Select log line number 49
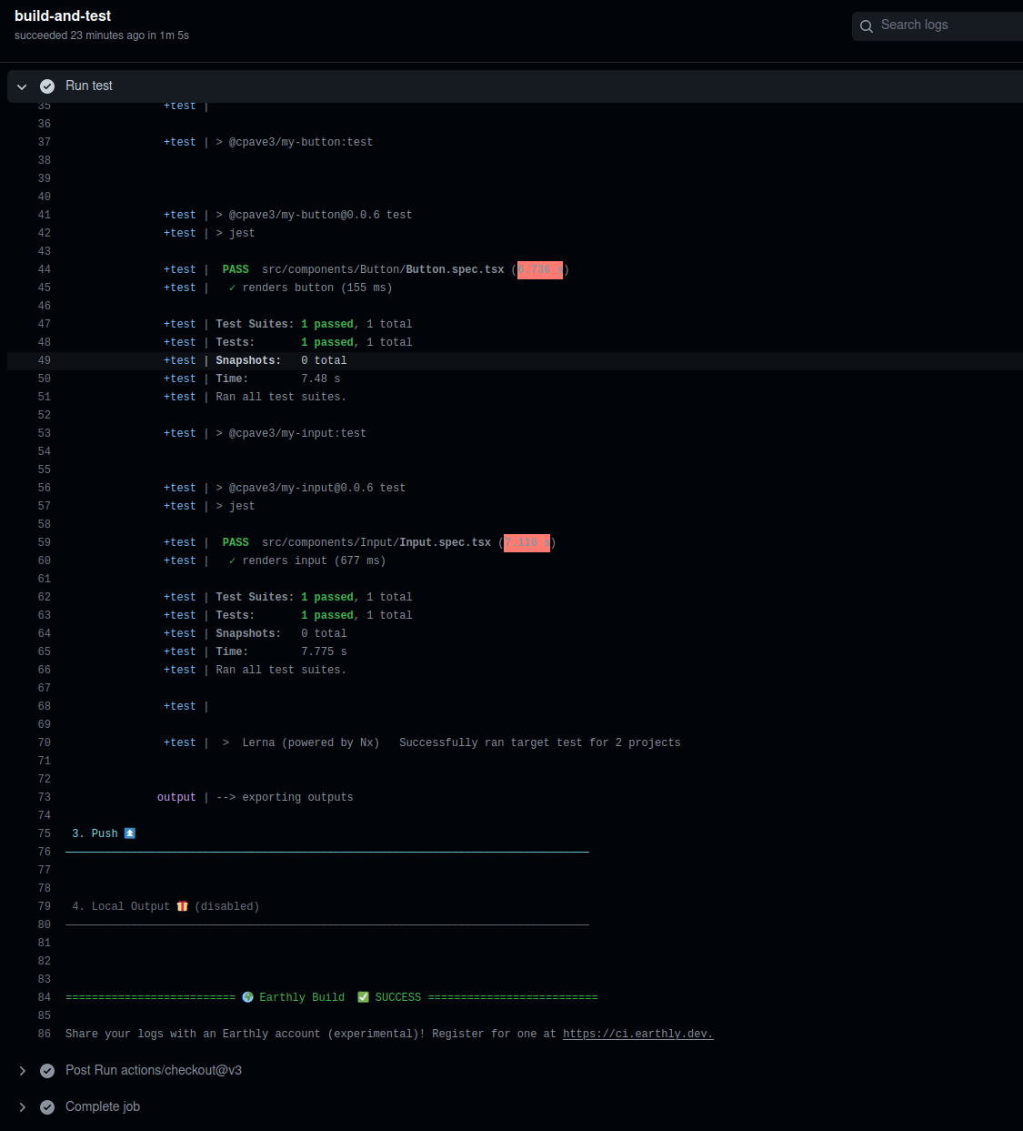This screenshot has height=1131, width=1023. (44, 360)
